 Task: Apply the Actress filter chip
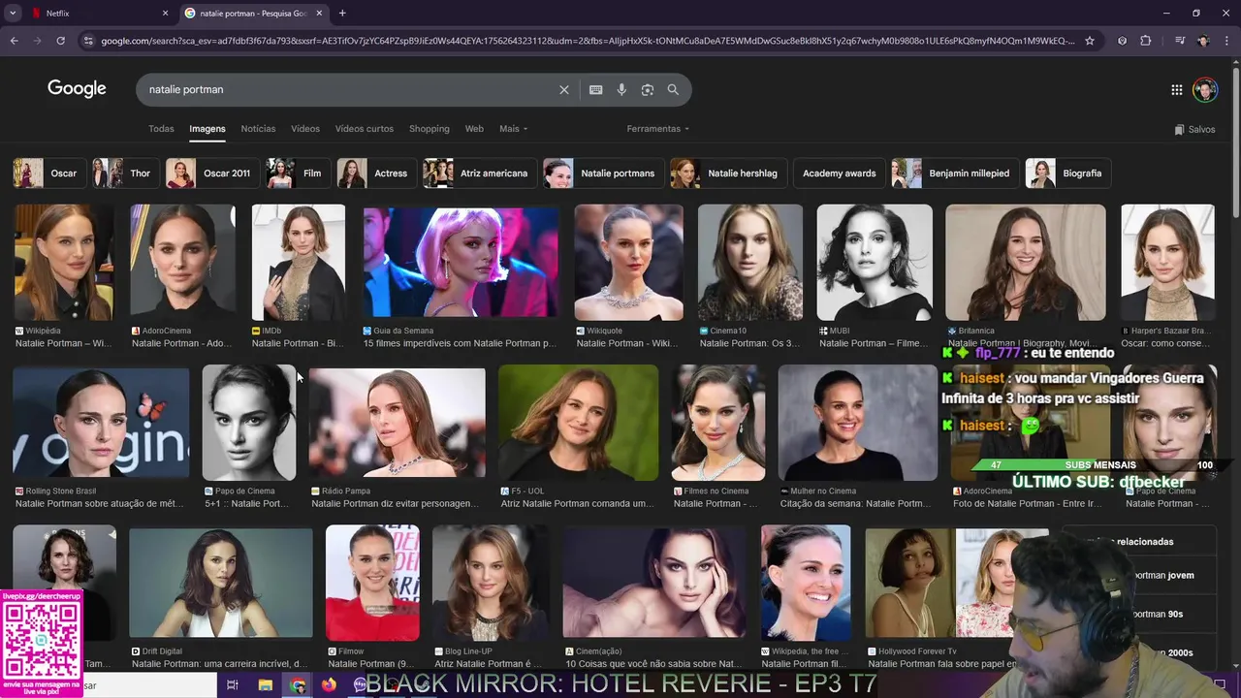coord(375,174)
